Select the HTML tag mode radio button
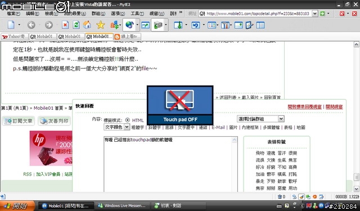This screenshot has height=211, width=360. tap(128, 120)
